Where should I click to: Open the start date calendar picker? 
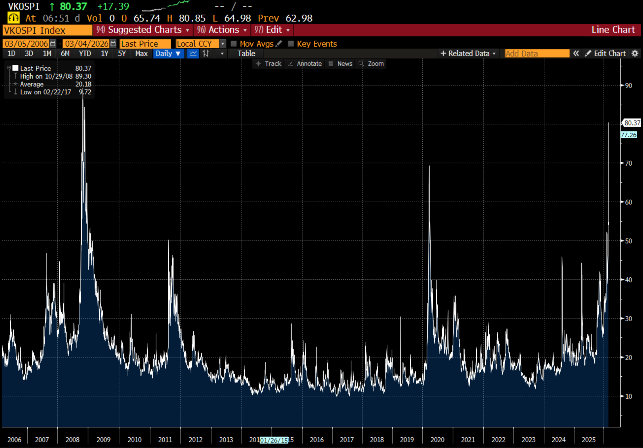coord(53,44)
